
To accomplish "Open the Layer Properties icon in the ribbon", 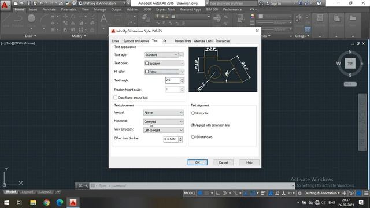I will (145, 18).
